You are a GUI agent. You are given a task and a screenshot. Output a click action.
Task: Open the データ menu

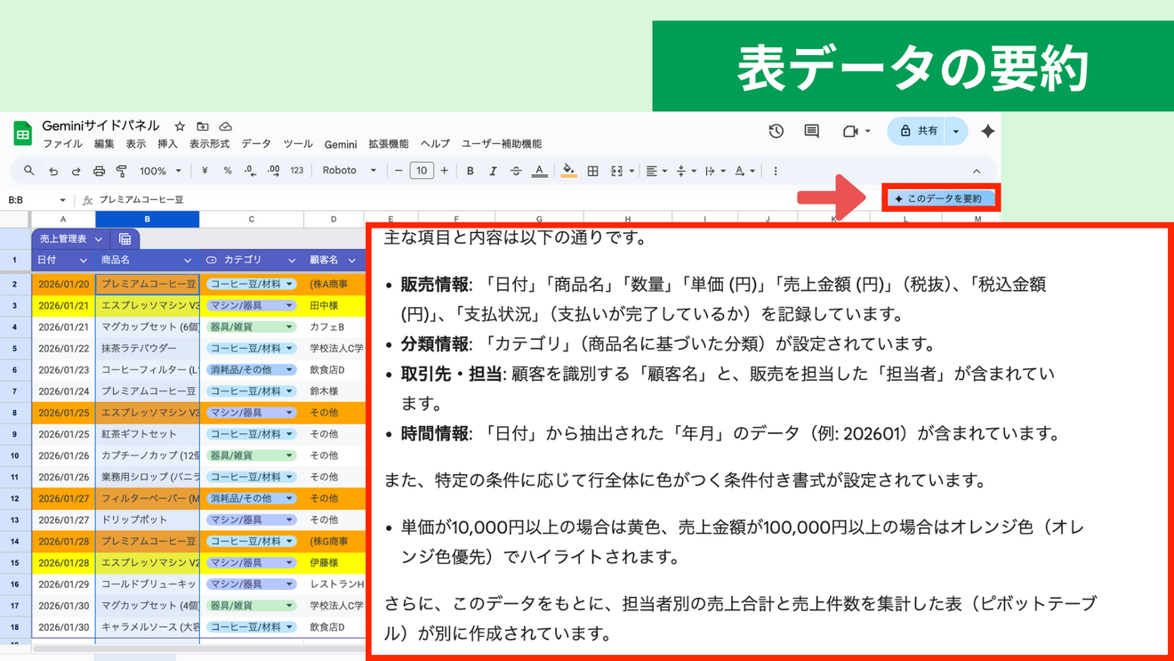point(256,144)
